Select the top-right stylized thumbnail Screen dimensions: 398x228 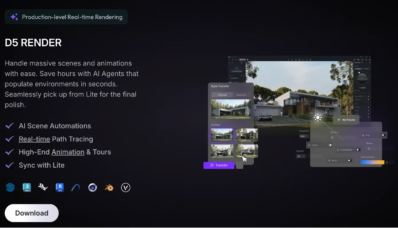247,134
